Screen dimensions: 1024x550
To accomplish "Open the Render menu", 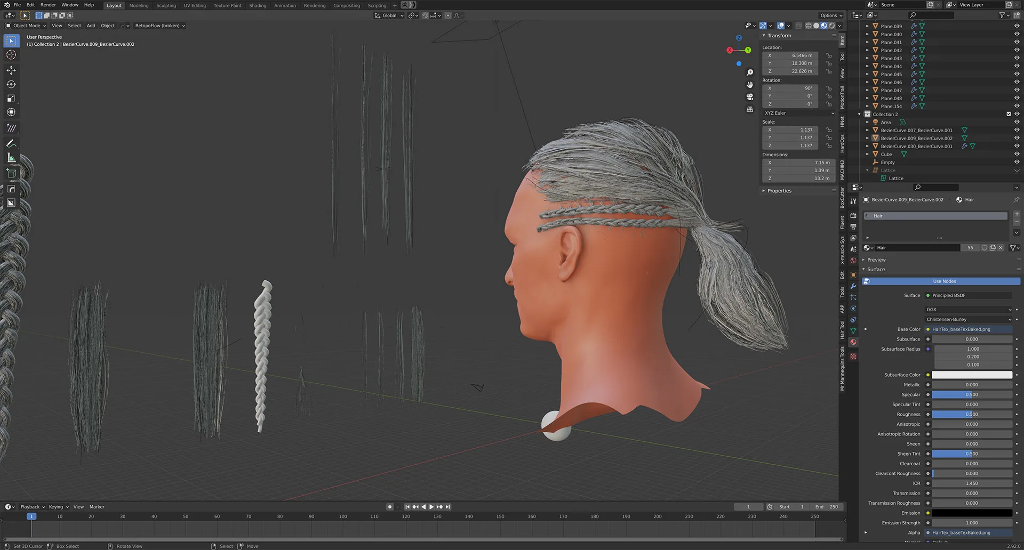I will coord(48,5).
